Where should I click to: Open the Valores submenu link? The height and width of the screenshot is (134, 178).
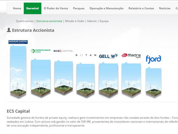[x=92, y=21]
